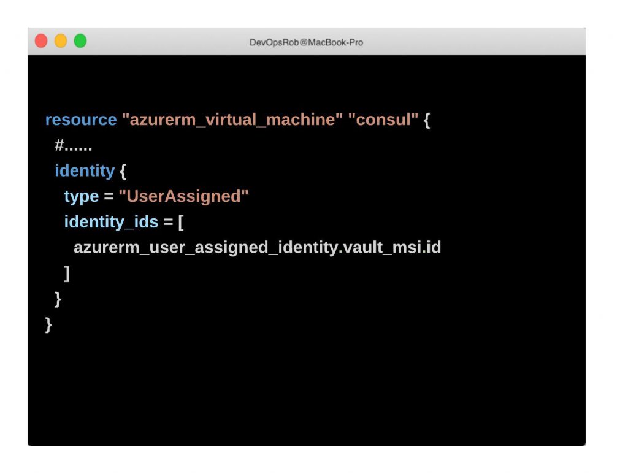Click the identity block's closing brace
The width and height of the screenshot is (628, 474).
point(58,299)
